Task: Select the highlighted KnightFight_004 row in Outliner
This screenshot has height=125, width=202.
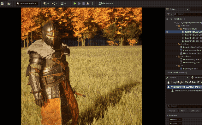Action: click(x=184, y=32)
